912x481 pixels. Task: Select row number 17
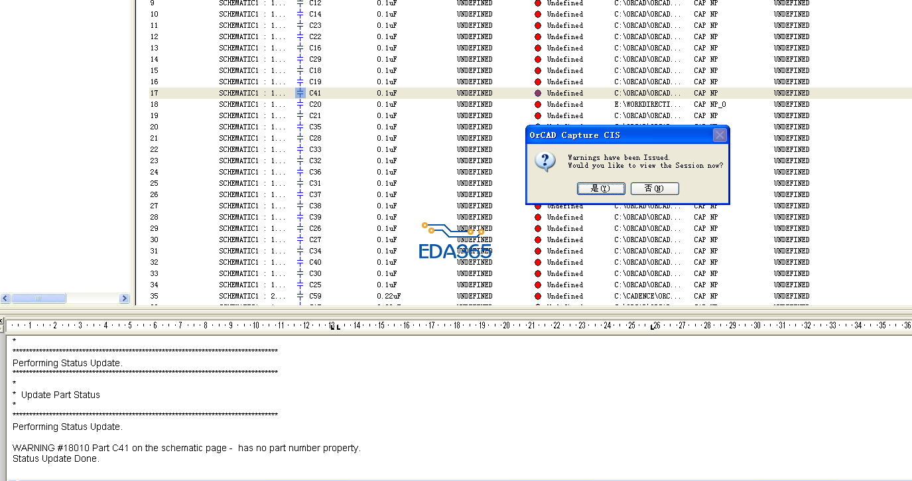click(154, 93)
